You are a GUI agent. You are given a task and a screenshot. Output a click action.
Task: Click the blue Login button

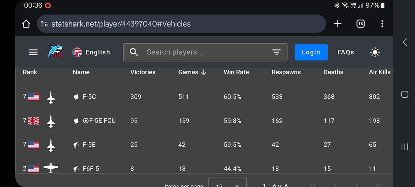click(311, 52)
